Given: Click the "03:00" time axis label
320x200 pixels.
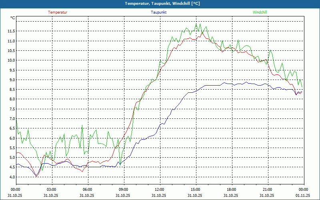Looking at the screenshot, I should 52,189.
